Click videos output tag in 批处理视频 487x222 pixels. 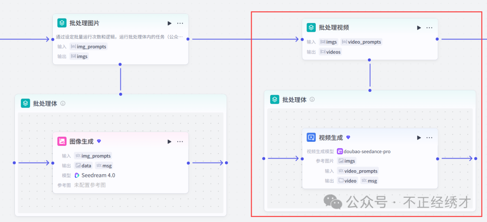coord(331,52)
